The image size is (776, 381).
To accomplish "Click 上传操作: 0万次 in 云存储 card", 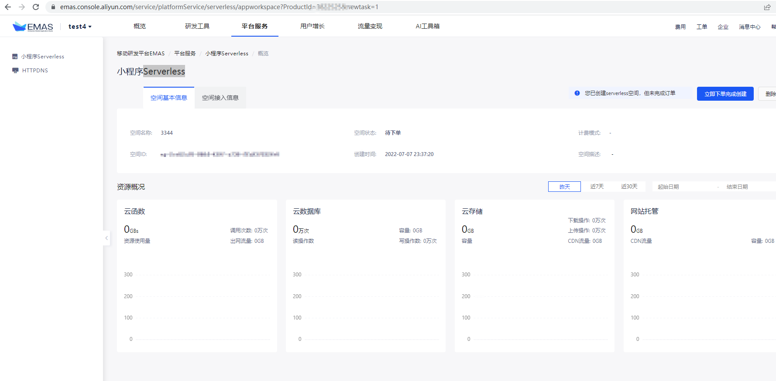I will (x=587, y=231).
